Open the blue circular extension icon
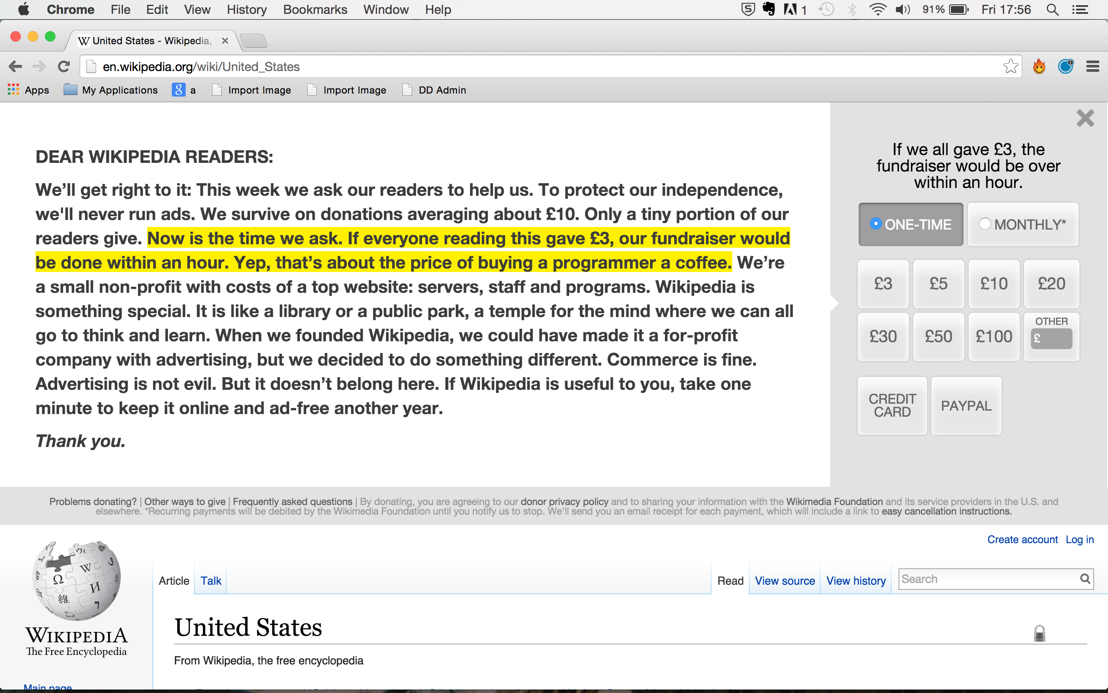 [x=1066, y=66]
